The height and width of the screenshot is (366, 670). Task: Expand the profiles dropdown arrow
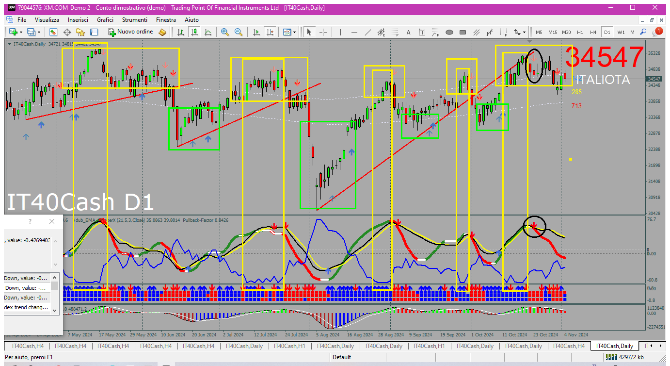(x=39, y=32)
